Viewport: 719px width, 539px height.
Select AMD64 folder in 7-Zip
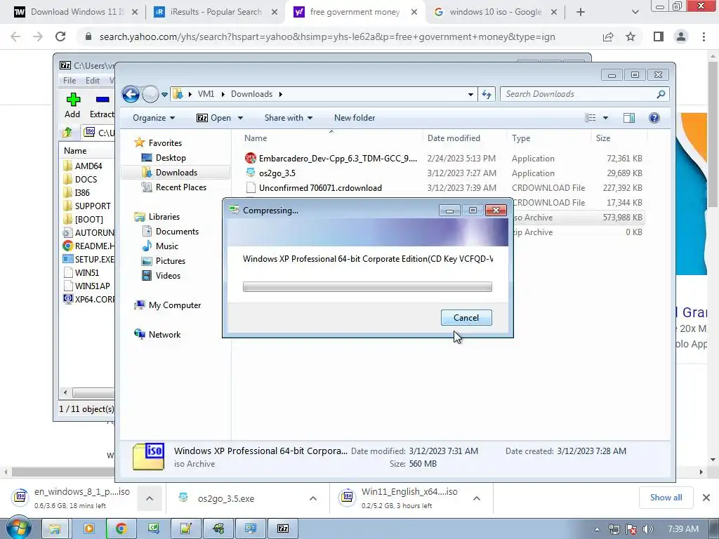pyautogui.click(x=83, y=166)
